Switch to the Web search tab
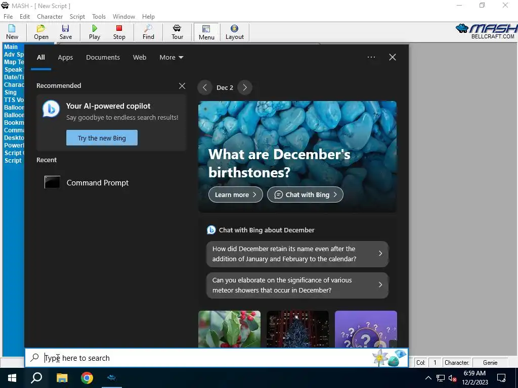This screenshot has height=388, width=518. coord(140,58)
